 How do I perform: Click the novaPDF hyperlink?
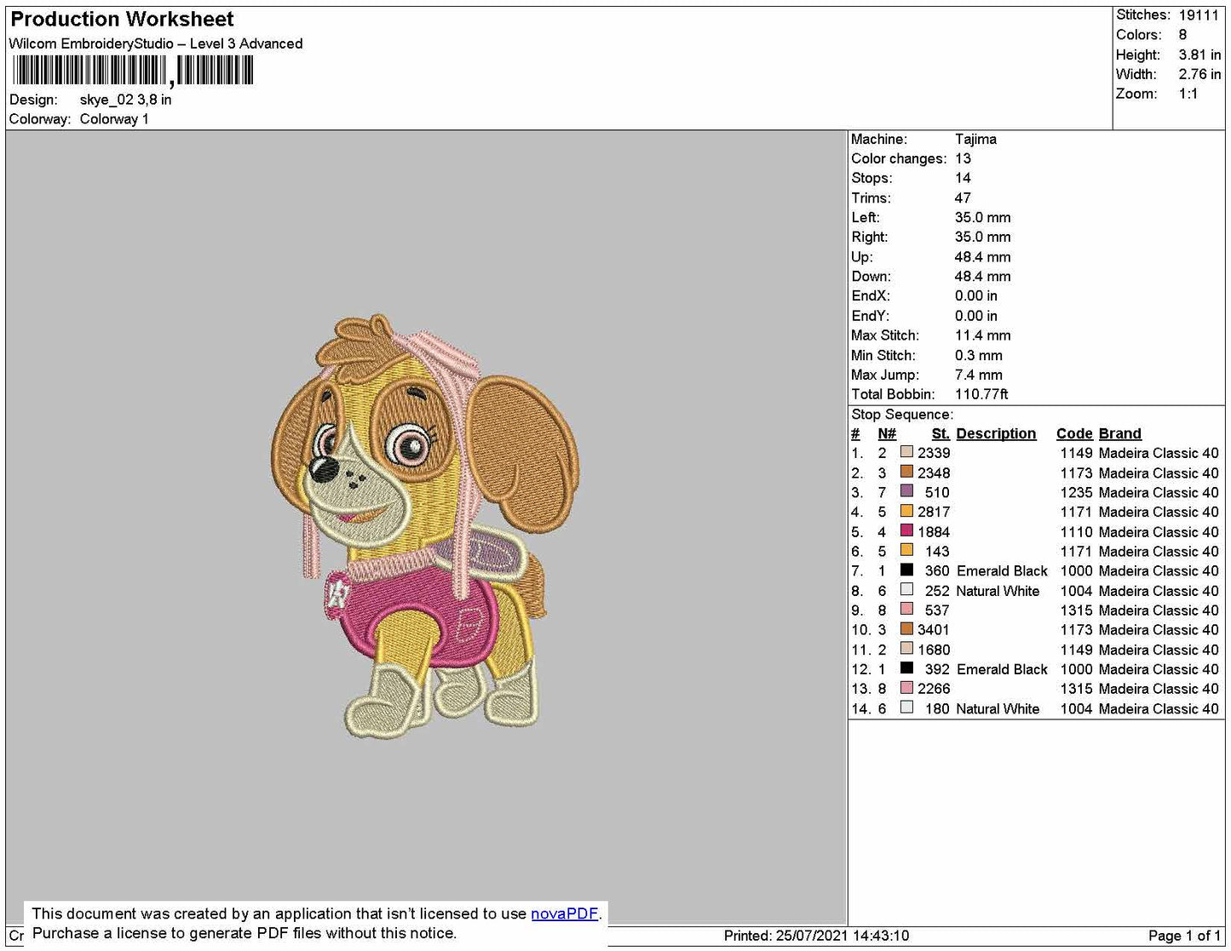564,914
